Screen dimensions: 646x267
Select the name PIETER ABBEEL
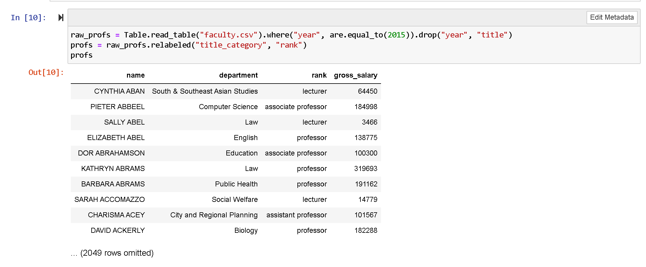(x=117, y=107)
